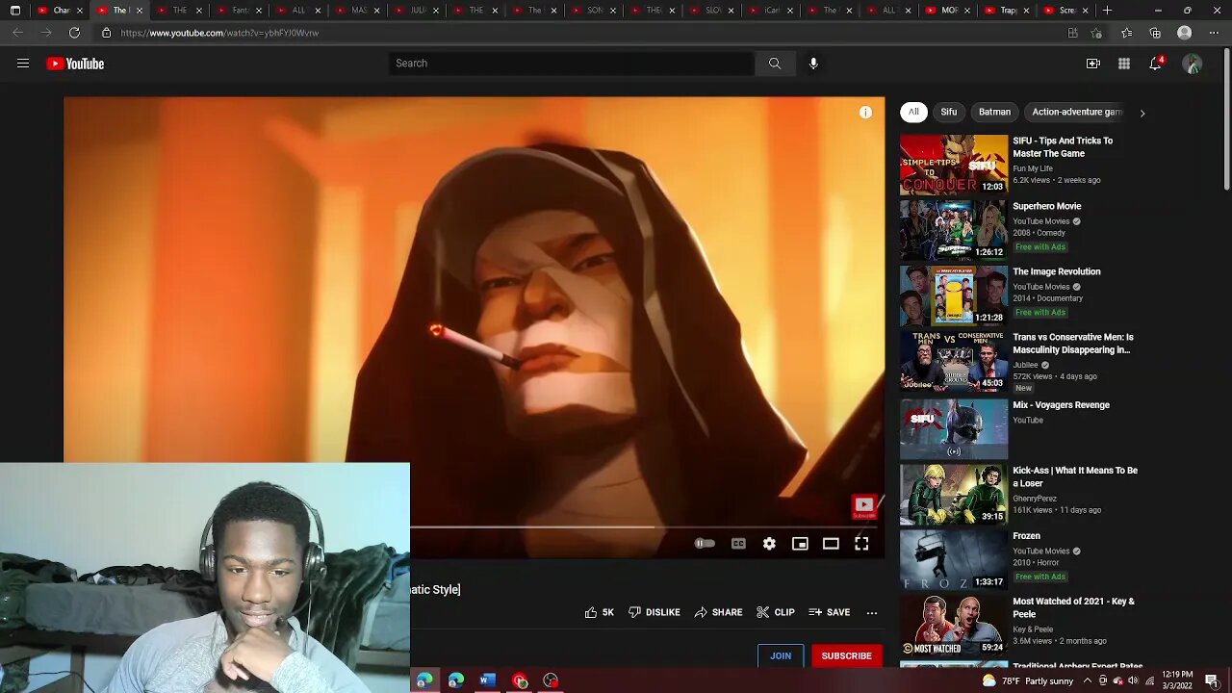The width and height of the screenshot is (1232, 693).
Task: Switch to miniplayer mode
Action: [800, 544]
